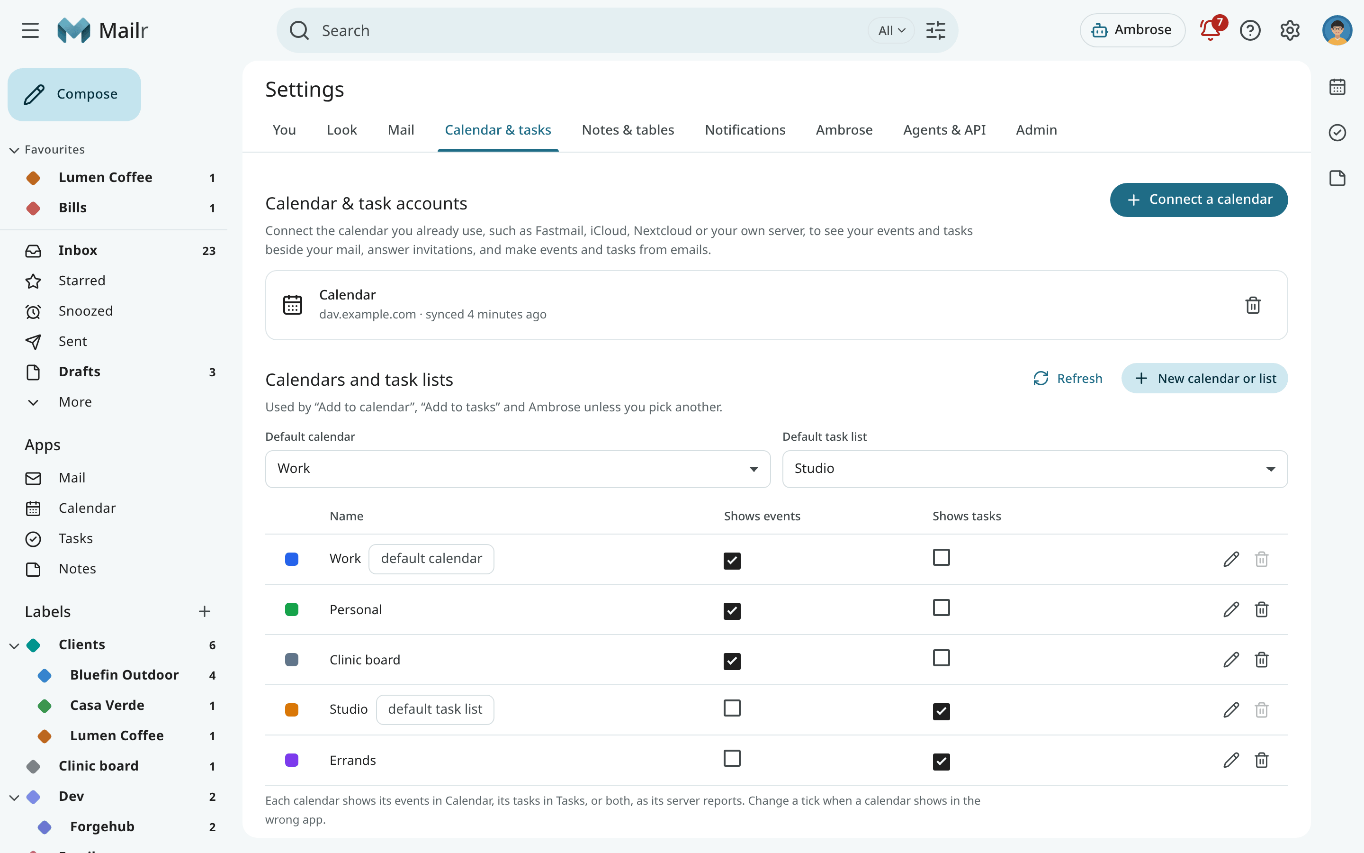Open the Default task list dropdown
This screenshot has height=853, width=1364.
(1034, 469)
